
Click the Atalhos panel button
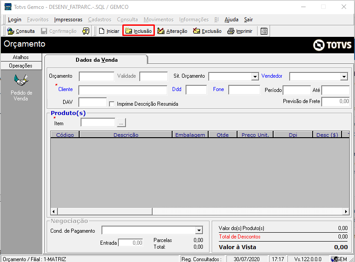point(21,57)
